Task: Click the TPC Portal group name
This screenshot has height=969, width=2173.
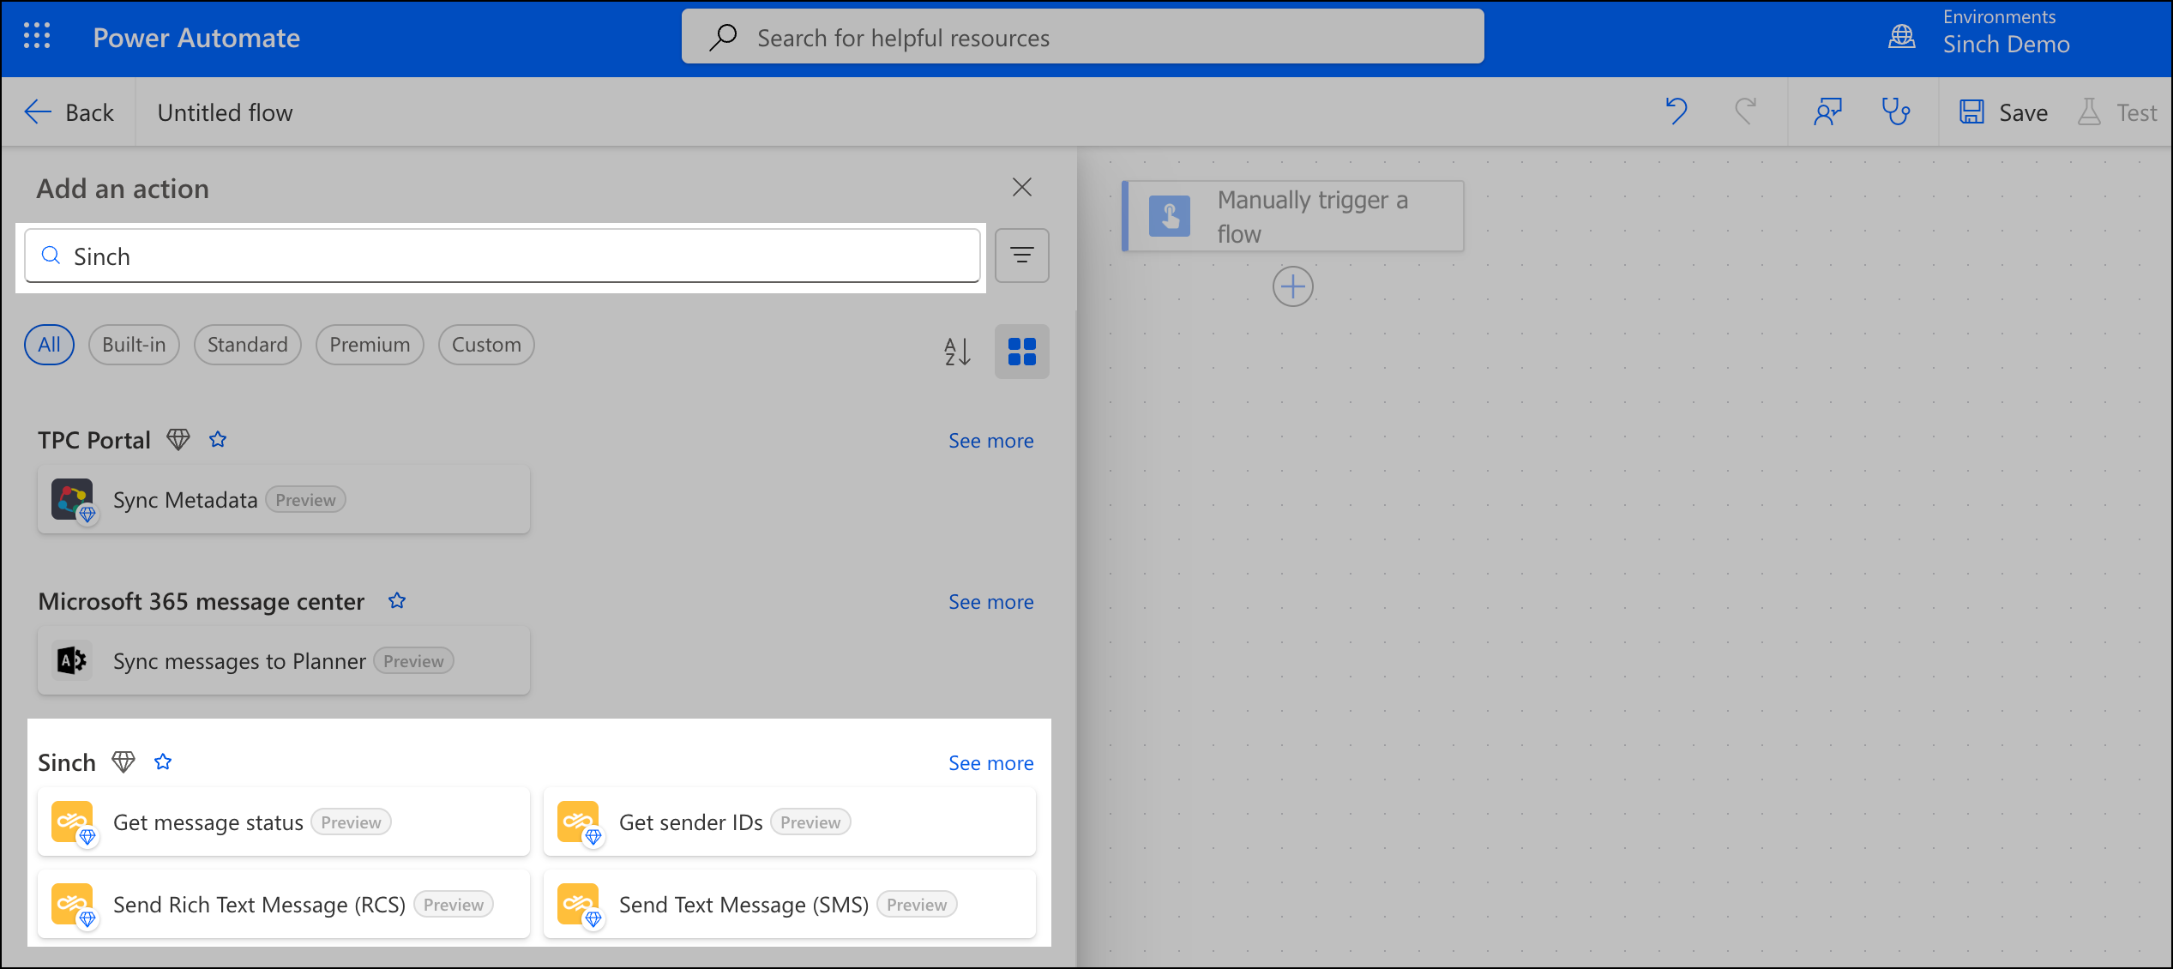Action: 94,440
